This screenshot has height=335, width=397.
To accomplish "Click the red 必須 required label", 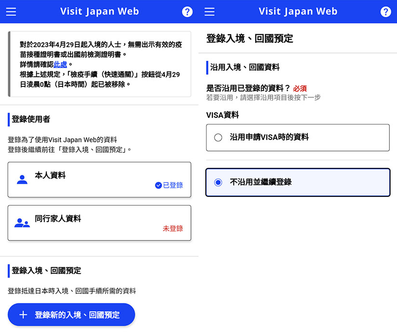I will coord(300,88).
